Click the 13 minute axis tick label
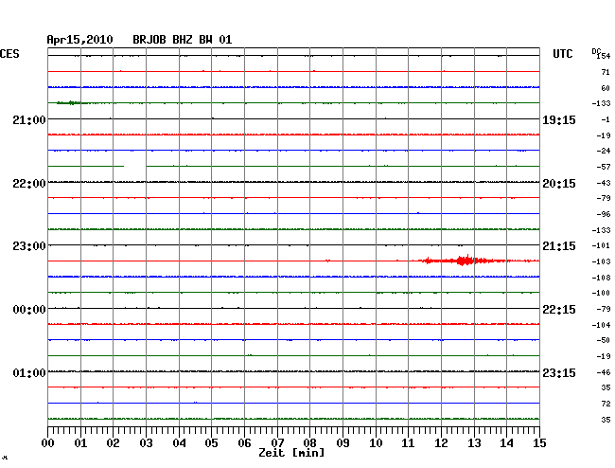 (474, 443)
